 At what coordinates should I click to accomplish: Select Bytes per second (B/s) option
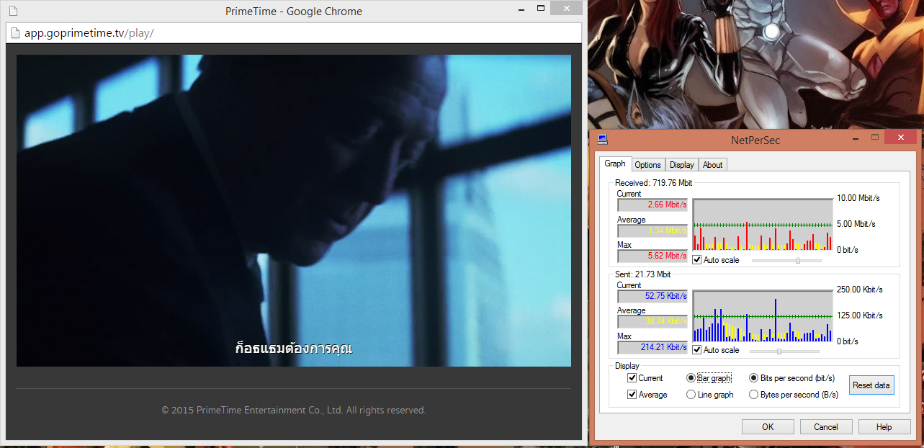(x=794, y=395)
